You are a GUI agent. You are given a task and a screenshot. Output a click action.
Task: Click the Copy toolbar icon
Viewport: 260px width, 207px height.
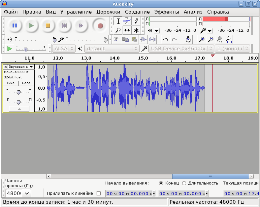click(125, 40)
